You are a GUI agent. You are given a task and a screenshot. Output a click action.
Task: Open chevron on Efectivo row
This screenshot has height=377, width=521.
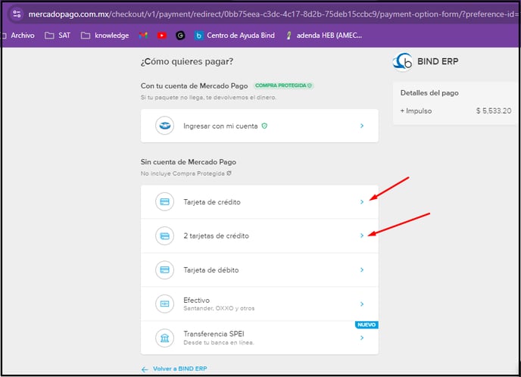point(362,304)
